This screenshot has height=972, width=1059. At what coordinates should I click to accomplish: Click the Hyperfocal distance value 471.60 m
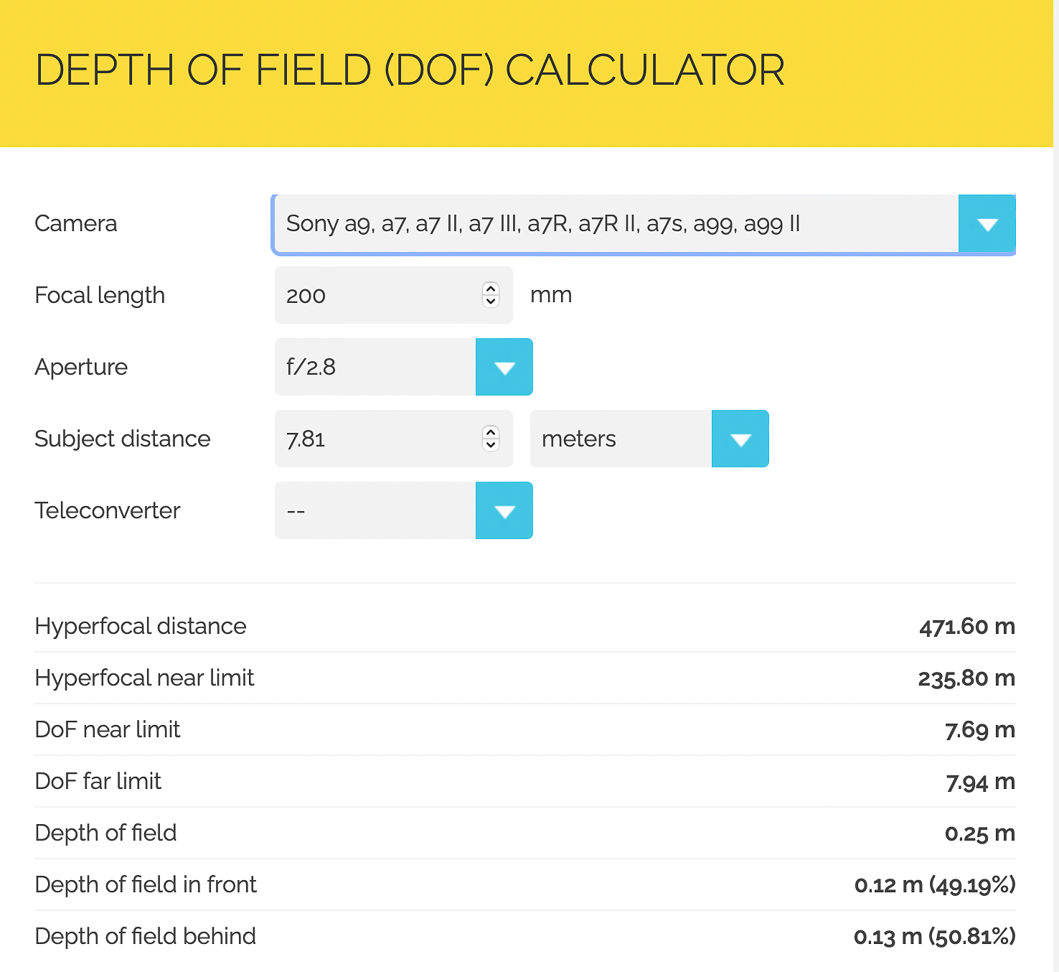pos(967,627)
